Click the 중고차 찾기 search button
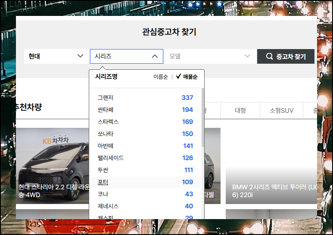The width and height of the screenshot is (333, 235). point(286,56)
